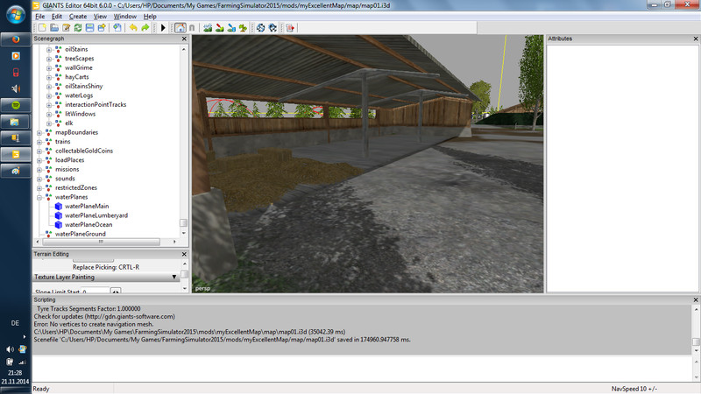Open the Edit menu
701x394 pixels.
point(57,16)
